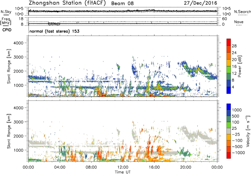Pick the red segment of Power colorbar

[229, 42]
